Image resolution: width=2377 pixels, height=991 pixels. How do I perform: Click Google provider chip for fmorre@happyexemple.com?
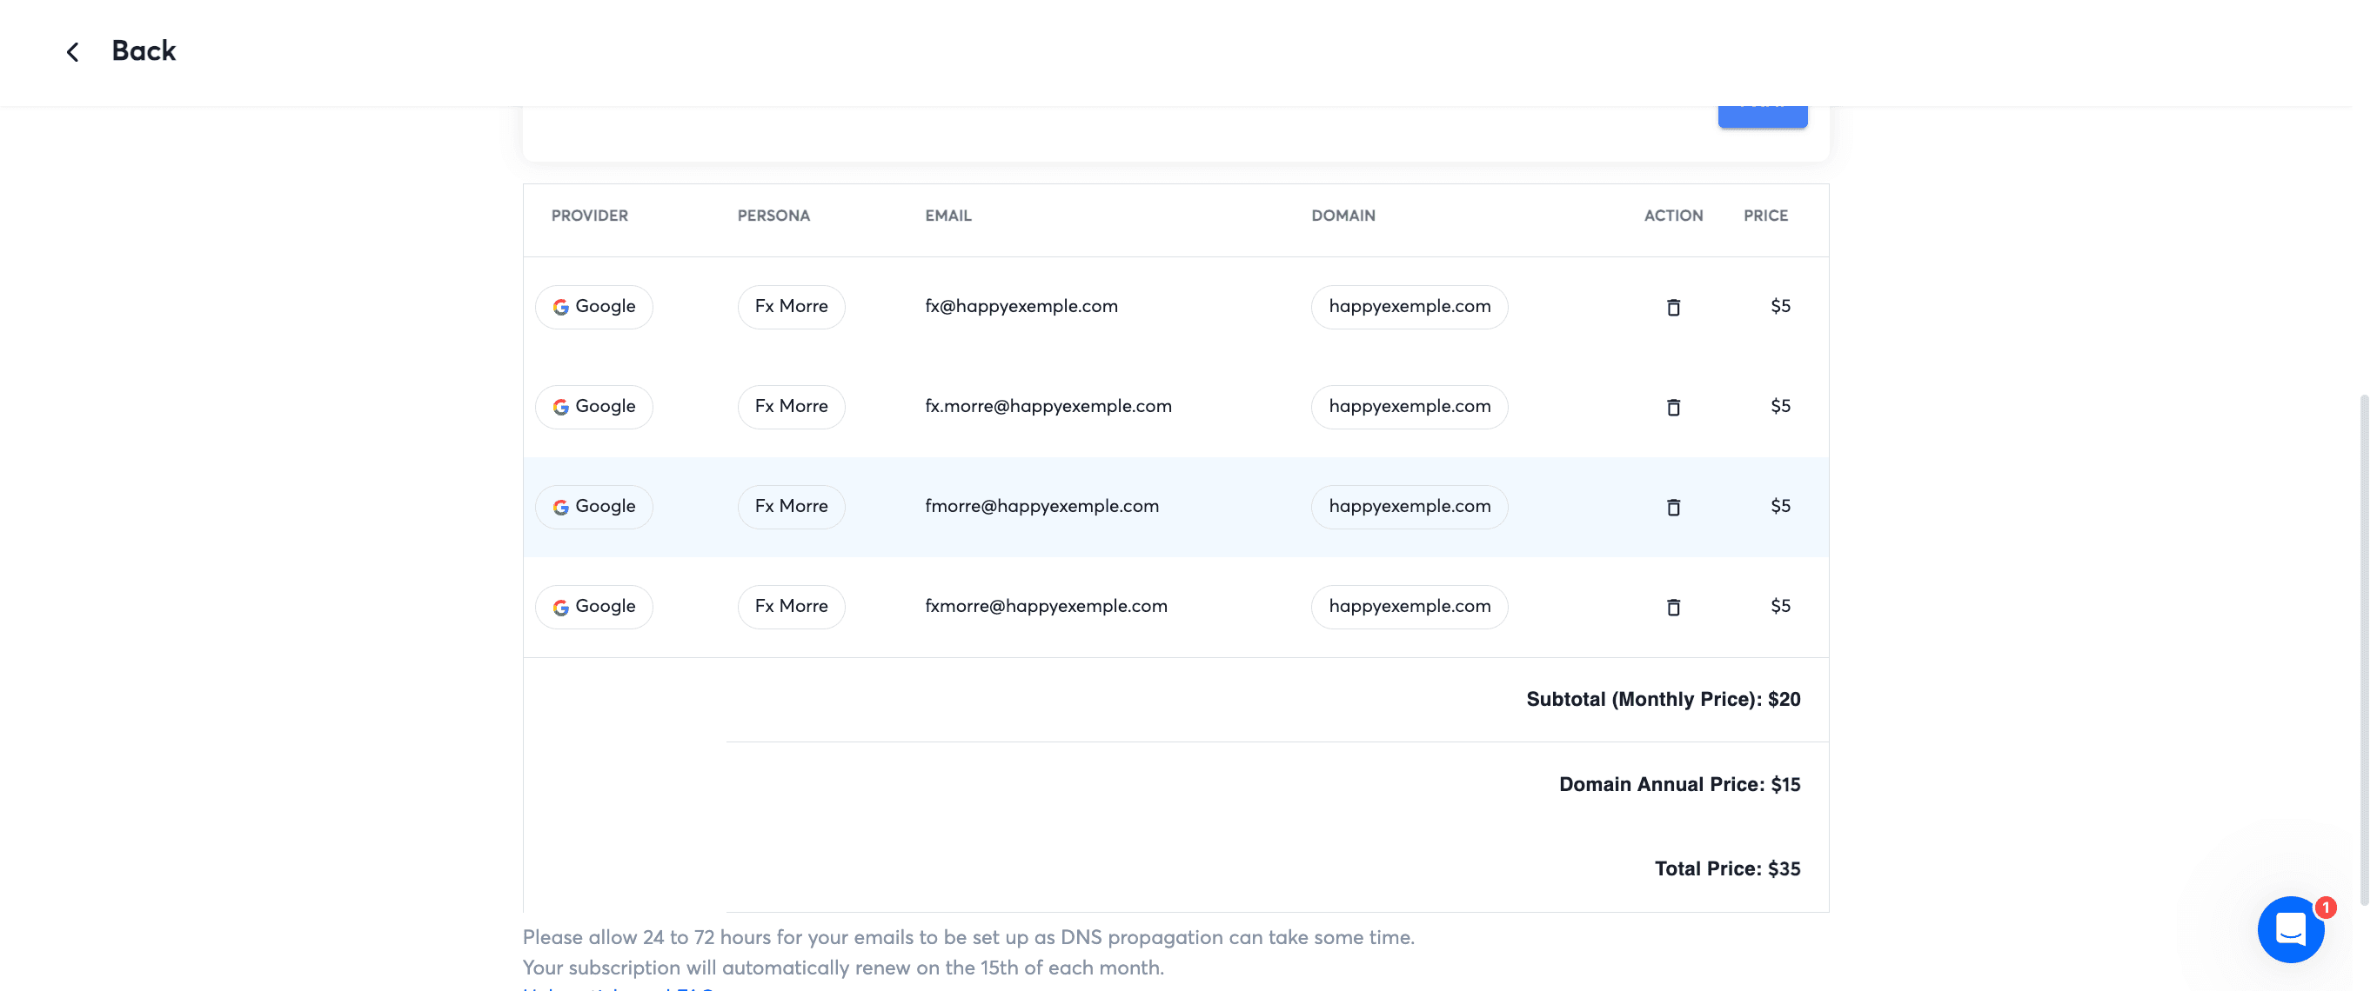(593, 507)
